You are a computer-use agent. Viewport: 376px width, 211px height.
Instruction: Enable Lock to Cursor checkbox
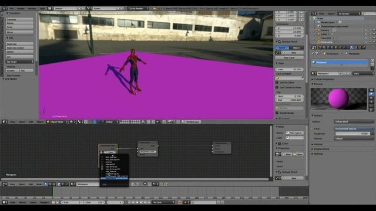point(277,82)
